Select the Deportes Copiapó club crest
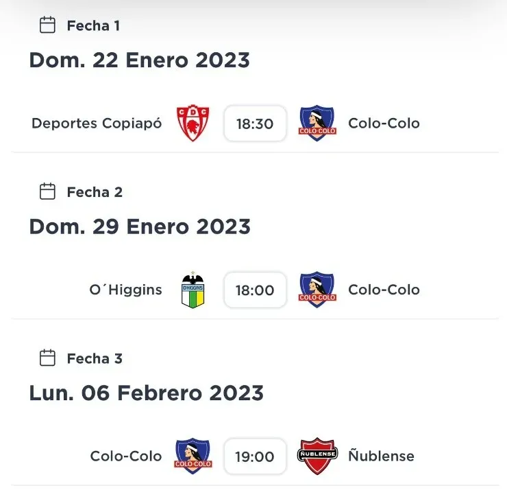This screenshot has height=499, width=507. tap(193, 124)
